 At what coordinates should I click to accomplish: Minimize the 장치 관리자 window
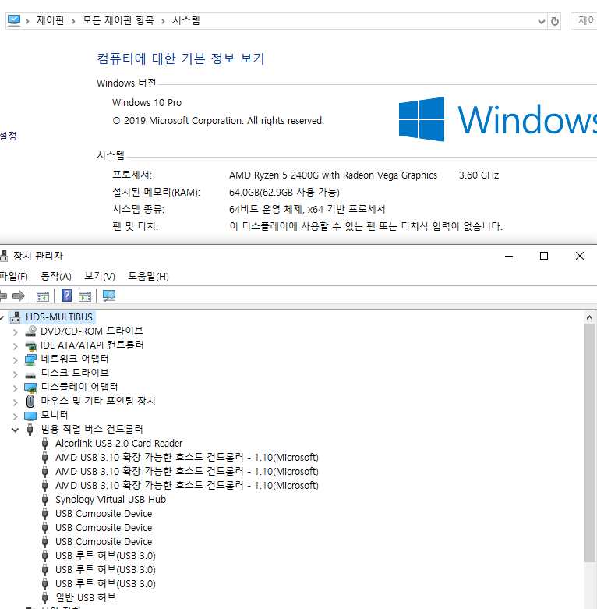coord(509,256)
